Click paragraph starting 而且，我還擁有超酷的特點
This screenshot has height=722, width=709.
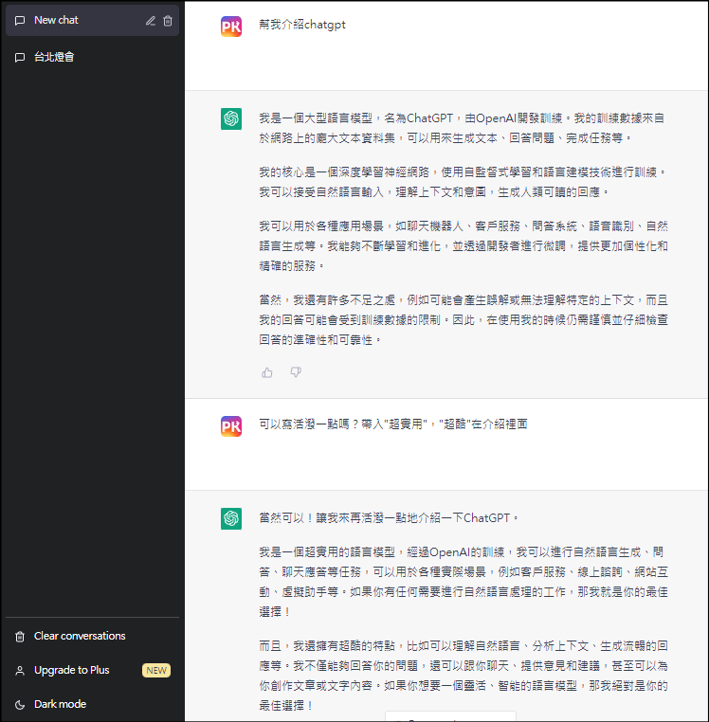464,676
